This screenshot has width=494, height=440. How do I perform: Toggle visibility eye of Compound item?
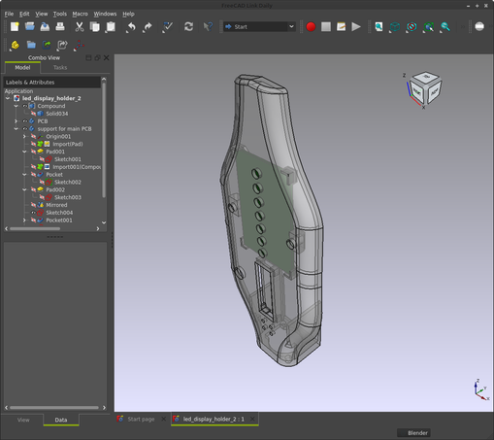click(24, 106)
